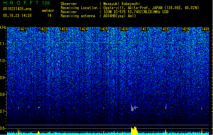Click the meteor count value 14
The width and height of the screenshot is (213, 135).
tap(49, 16)
